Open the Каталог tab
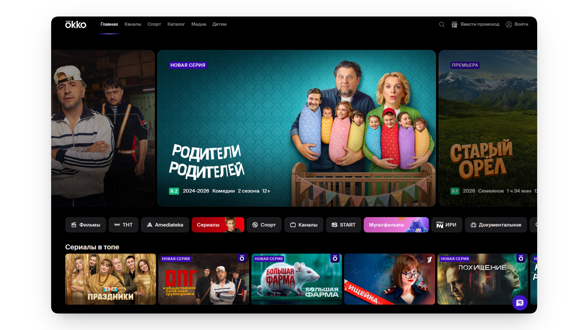The height and width of the screenshot is (330, 588). tap(176, 24)
